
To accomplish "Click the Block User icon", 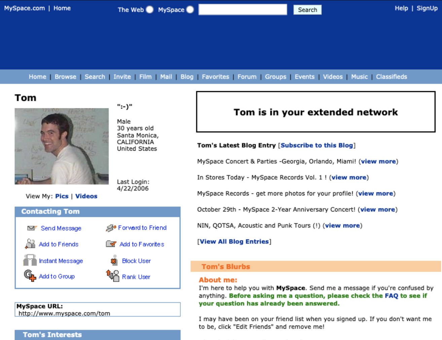I will coord(114,260).
